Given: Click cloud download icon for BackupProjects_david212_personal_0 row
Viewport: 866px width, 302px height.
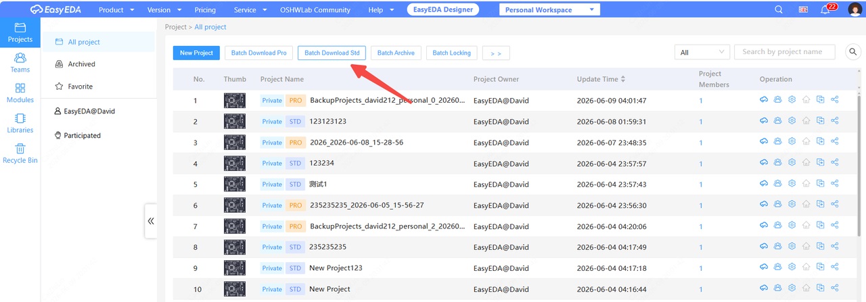Looking at the screenshot, I should (764, 100).
